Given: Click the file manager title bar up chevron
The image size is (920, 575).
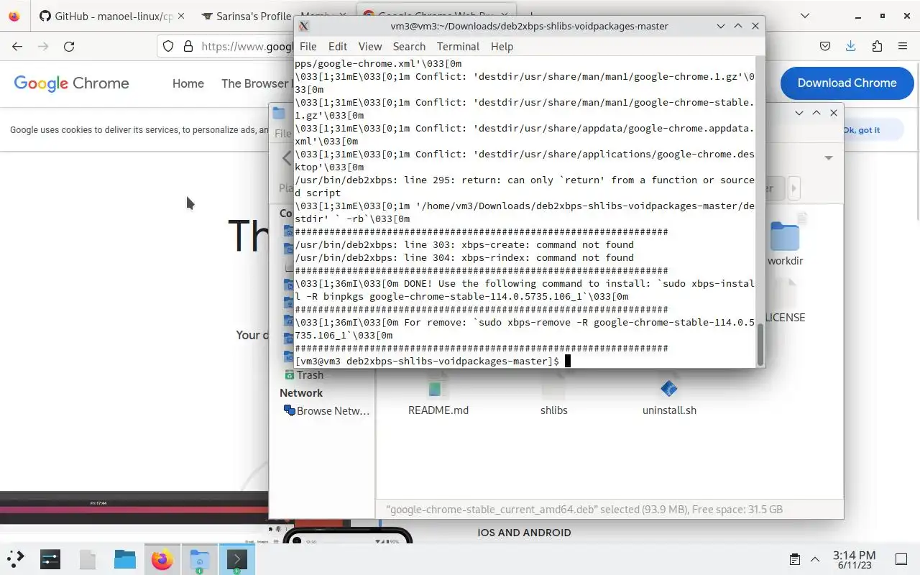Looking at the screenshot, I should pos(816,113).
